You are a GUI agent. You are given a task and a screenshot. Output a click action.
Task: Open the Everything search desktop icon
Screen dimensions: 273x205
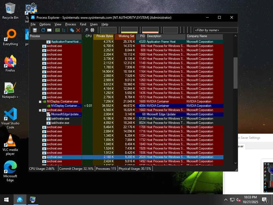[x=10, y=37]
